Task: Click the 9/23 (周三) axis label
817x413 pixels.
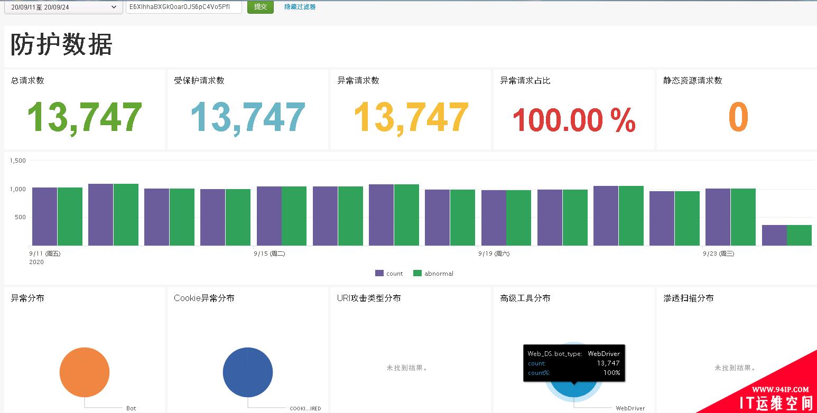Action: [719, 254]
